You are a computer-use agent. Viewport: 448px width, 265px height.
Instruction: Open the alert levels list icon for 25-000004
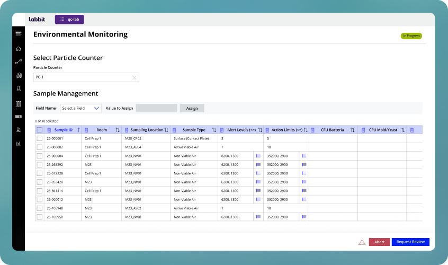pyautogui.click(x=258, y=156)
